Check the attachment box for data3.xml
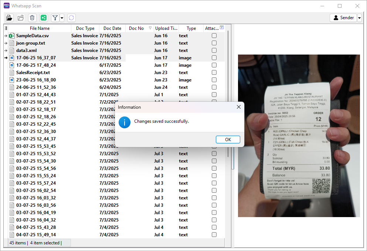This screenshot has width=367, height=251. pos(214,50)
